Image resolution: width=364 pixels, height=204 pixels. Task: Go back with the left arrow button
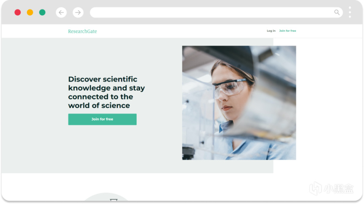[61, 12]
